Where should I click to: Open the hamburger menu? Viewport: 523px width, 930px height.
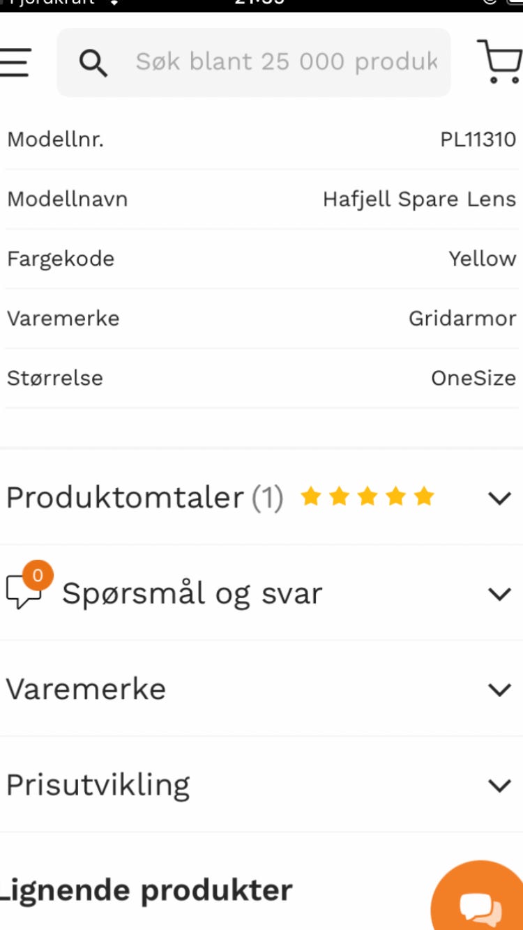pos(15,62)
